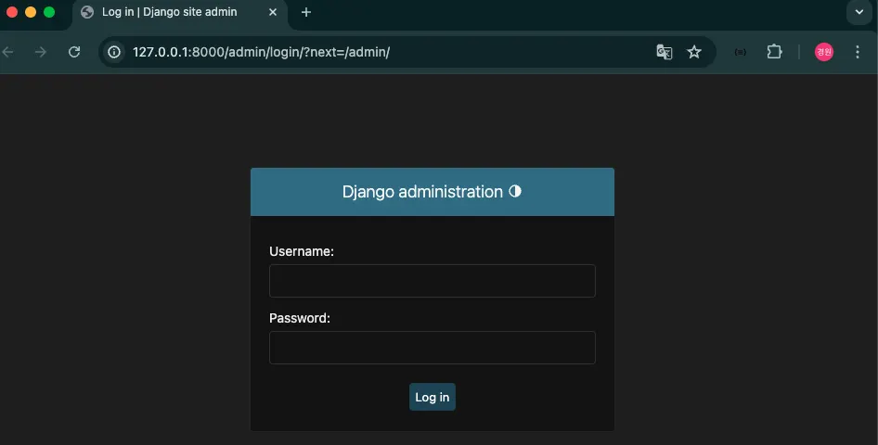
Task: Click the Django administration heading
Action: click(423, 192)
